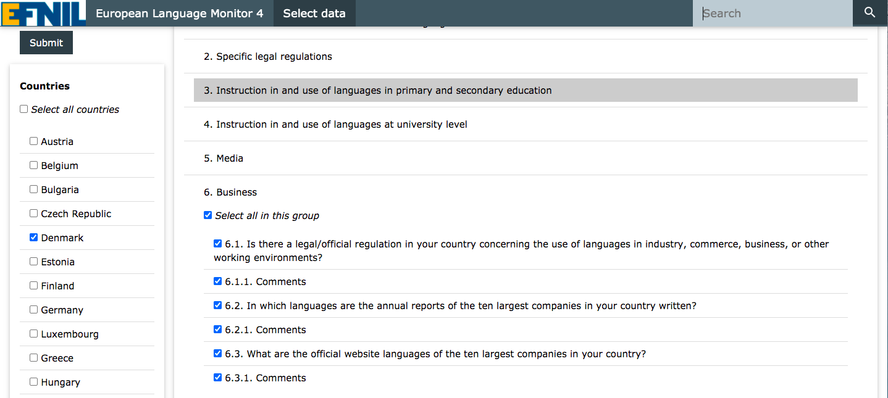Viewport: 888px width, 398px height.
Task: Open the Select data tab
Action: click(x=314, y=14)
